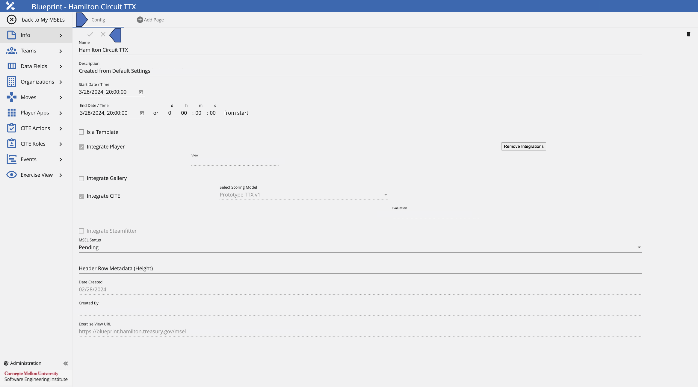Click Add Page

pos(150,19)
